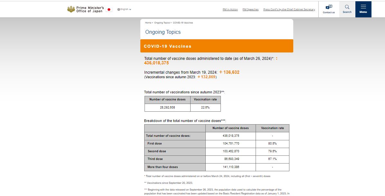
Task: Open Press Conf's by the Chief Cabinet Secretary
Action: tap(289, 9)
